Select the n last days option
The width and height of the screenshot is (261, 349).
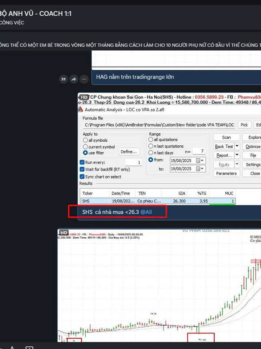click(151, 153)
